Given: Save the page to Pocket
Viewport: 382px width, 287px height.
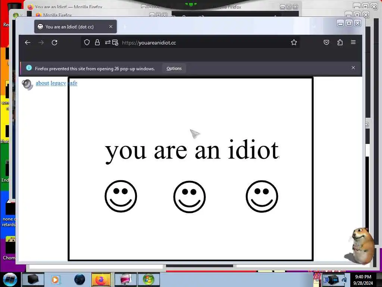Looking at the screenshot, I should point(326,43).
